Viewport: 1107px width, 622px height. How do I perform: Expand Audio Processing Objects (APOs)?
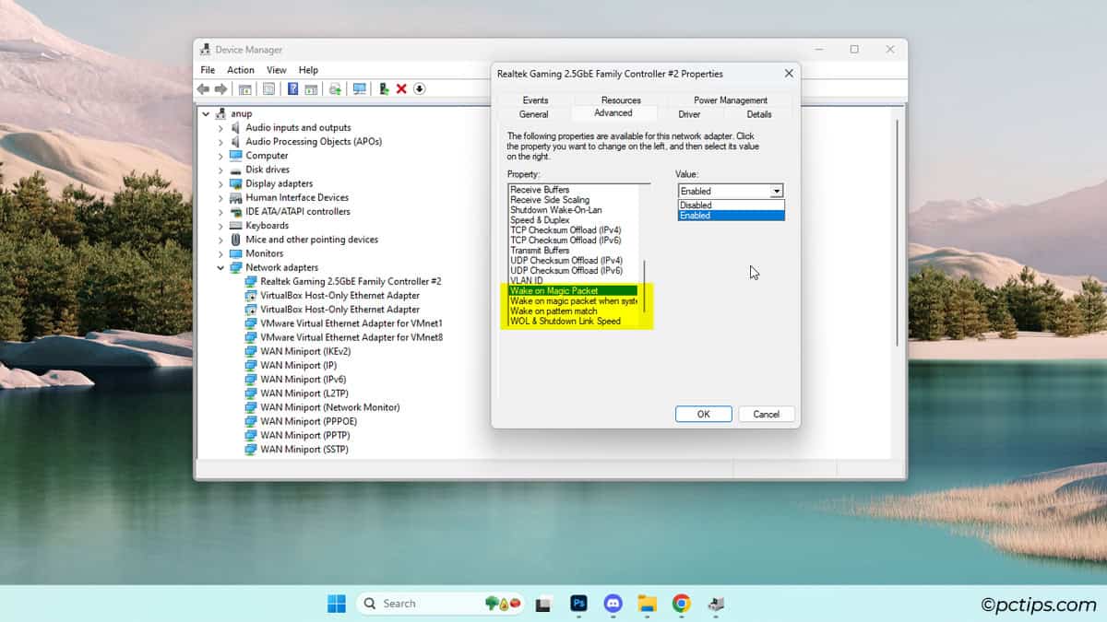click(220, 142)
